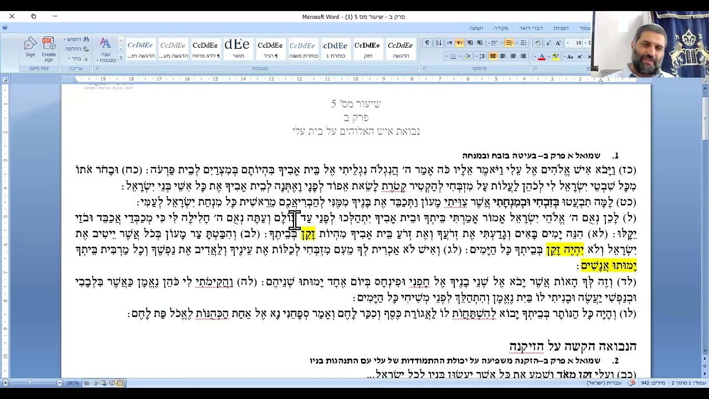
Task: Apply the 'כותרת משנה' (Subtitle) style
Action: coord(302,49)
